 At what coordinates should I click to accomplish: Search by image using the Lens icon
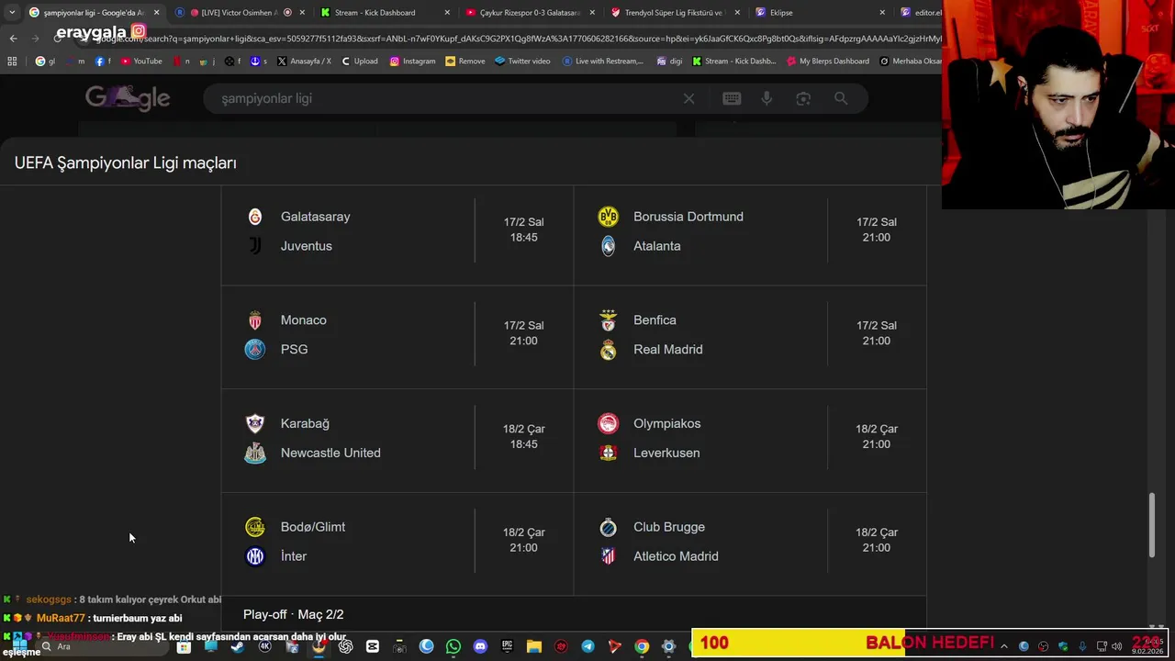click(803, 98)
